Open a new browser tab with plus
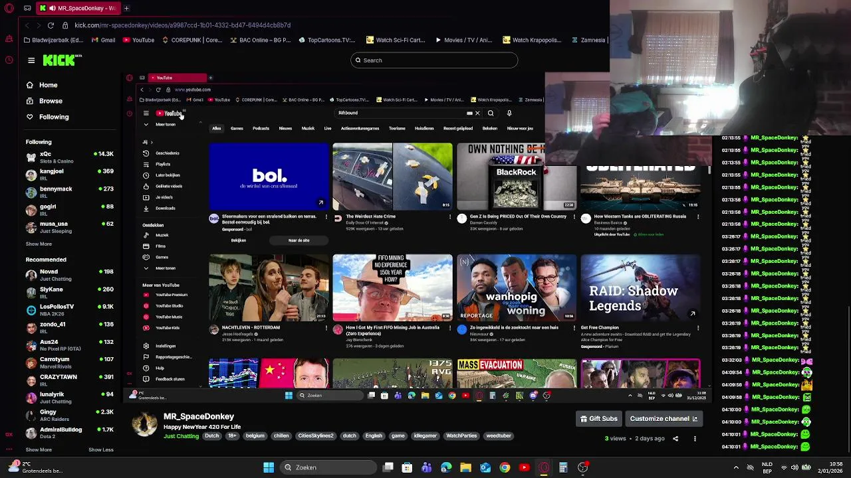 (126, 8)
